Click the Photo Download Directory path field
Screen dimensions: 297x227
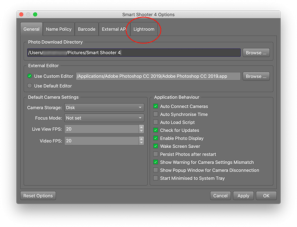tap(134, 53)
